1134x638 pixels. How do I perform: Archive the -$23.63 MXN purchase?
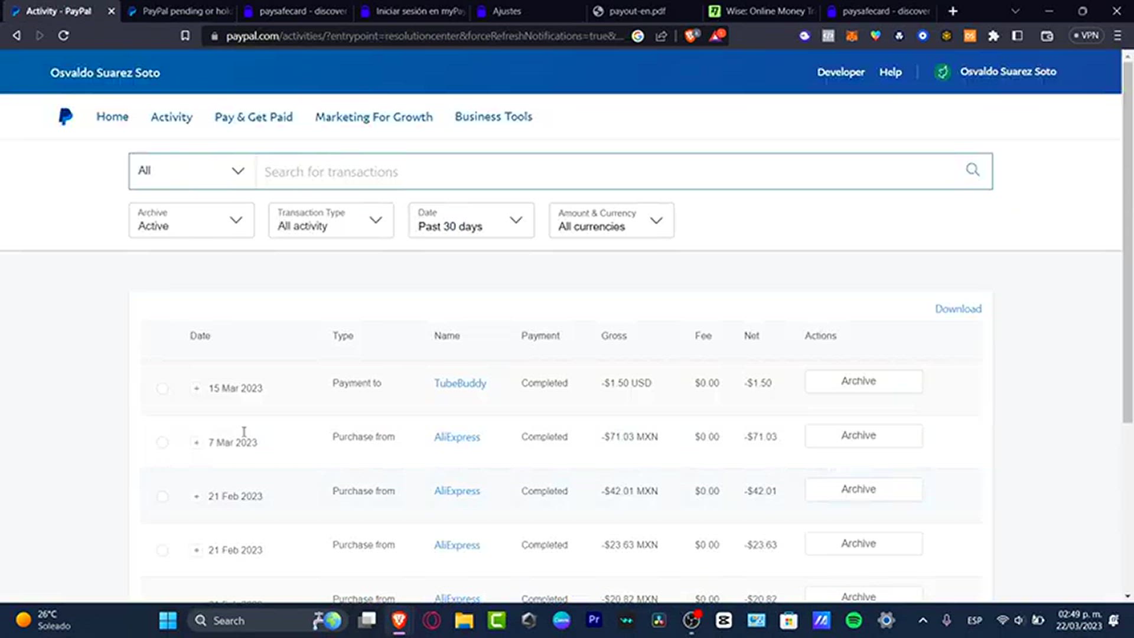[x=863, y=543]
